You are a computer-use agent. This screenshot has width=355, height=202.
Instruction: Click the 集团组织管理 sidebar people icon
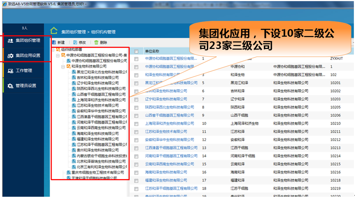pyautogui.click(x=11, y=41)
